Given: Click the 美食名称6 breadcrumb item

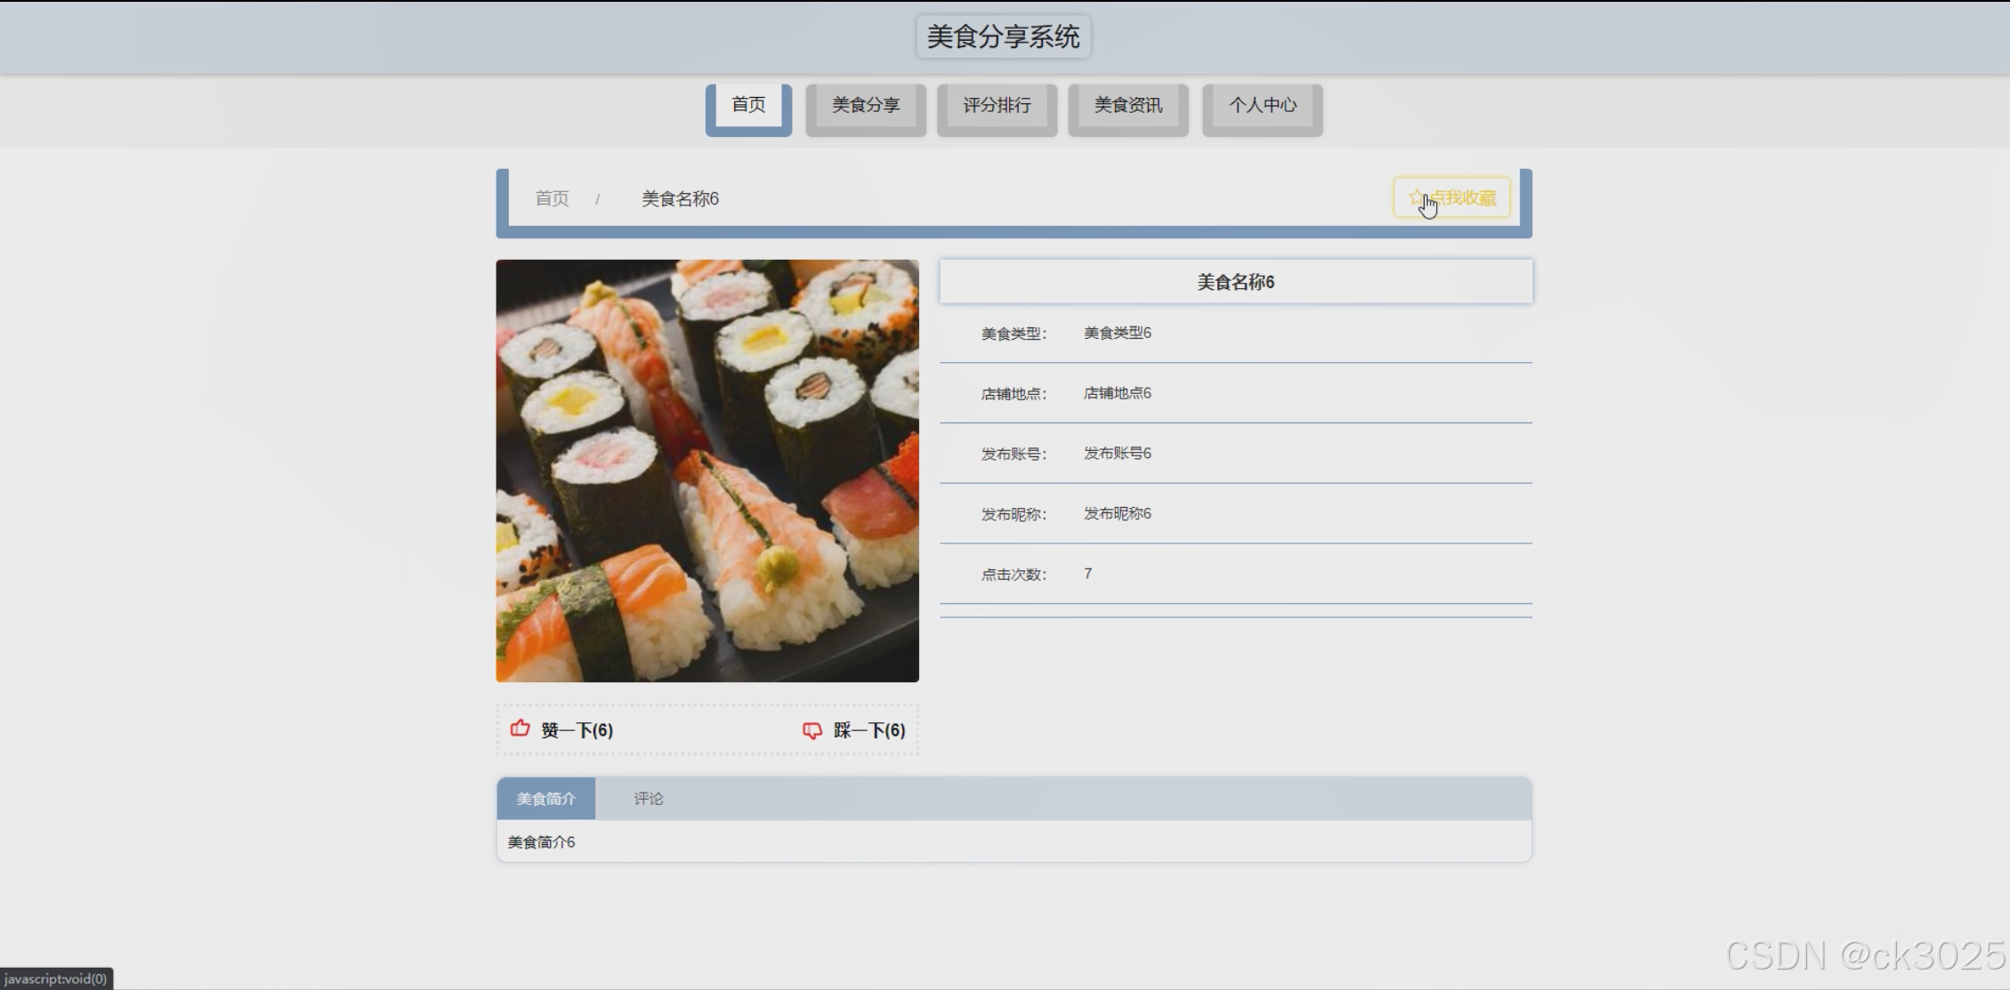Looking at the screenshot, I should click(x=680, y=198).
